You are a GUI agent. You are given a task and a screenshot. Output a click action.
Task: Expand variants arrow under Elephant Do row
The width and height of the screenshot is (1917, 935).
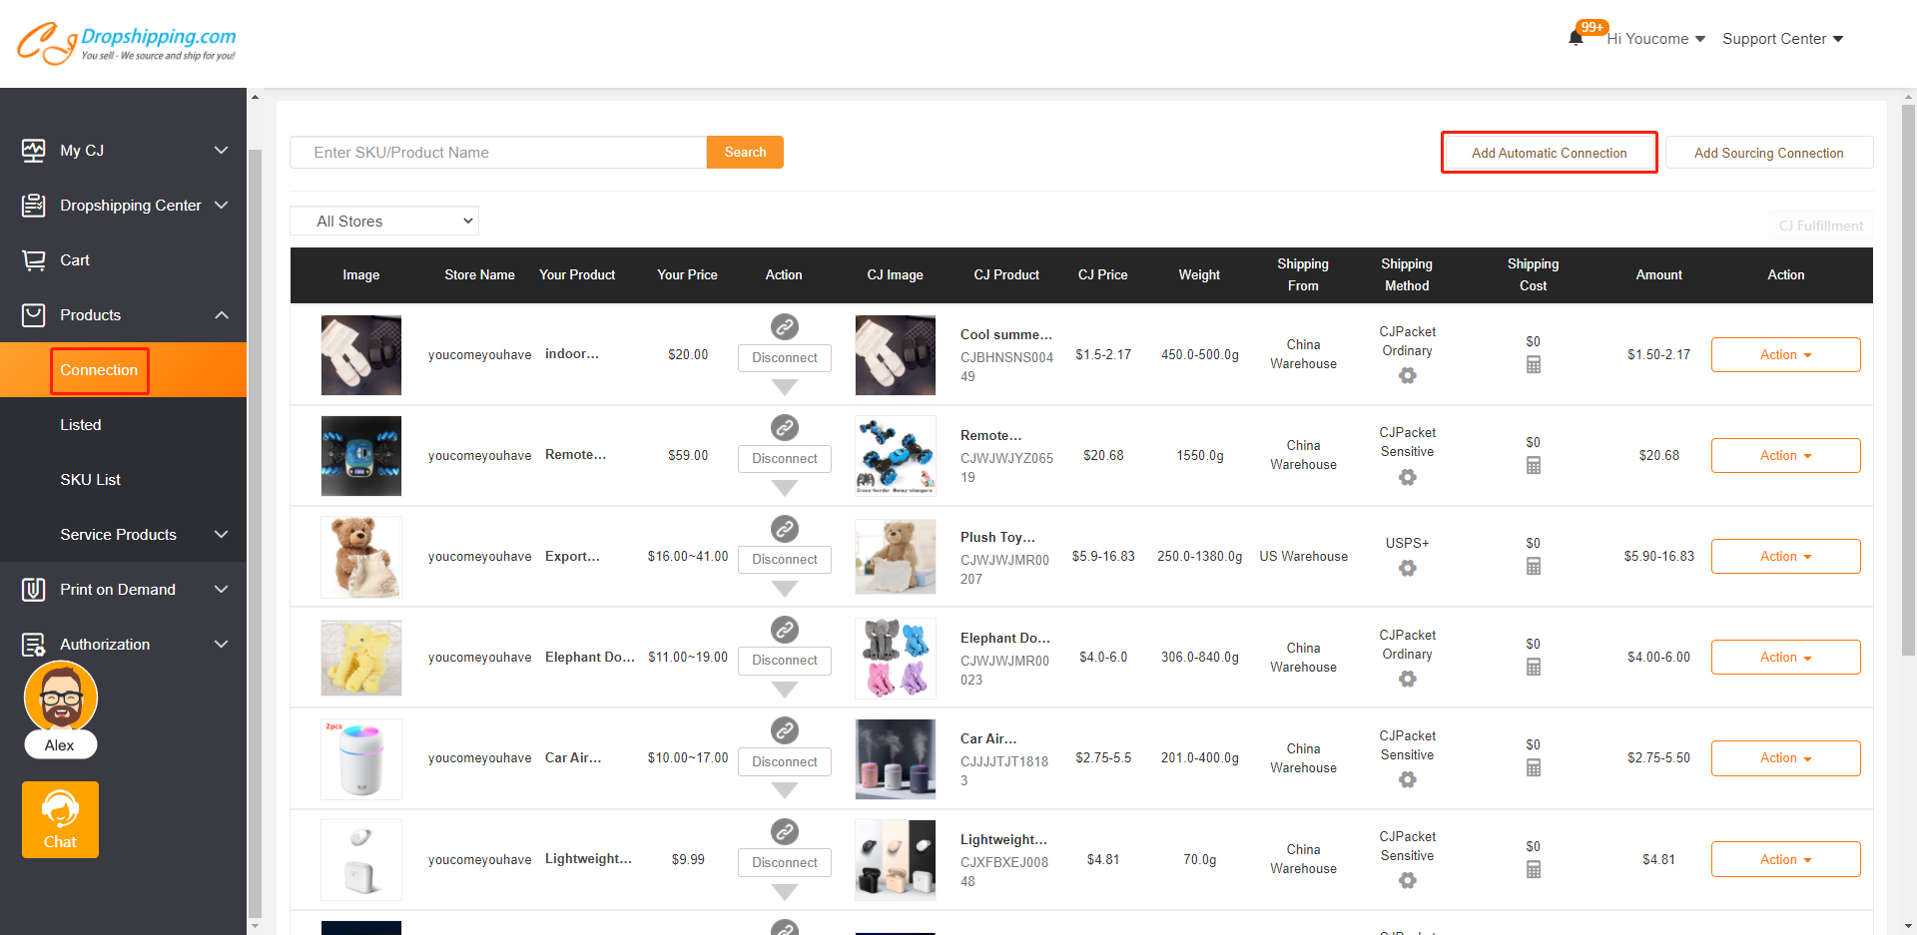[x=785, y=690]
